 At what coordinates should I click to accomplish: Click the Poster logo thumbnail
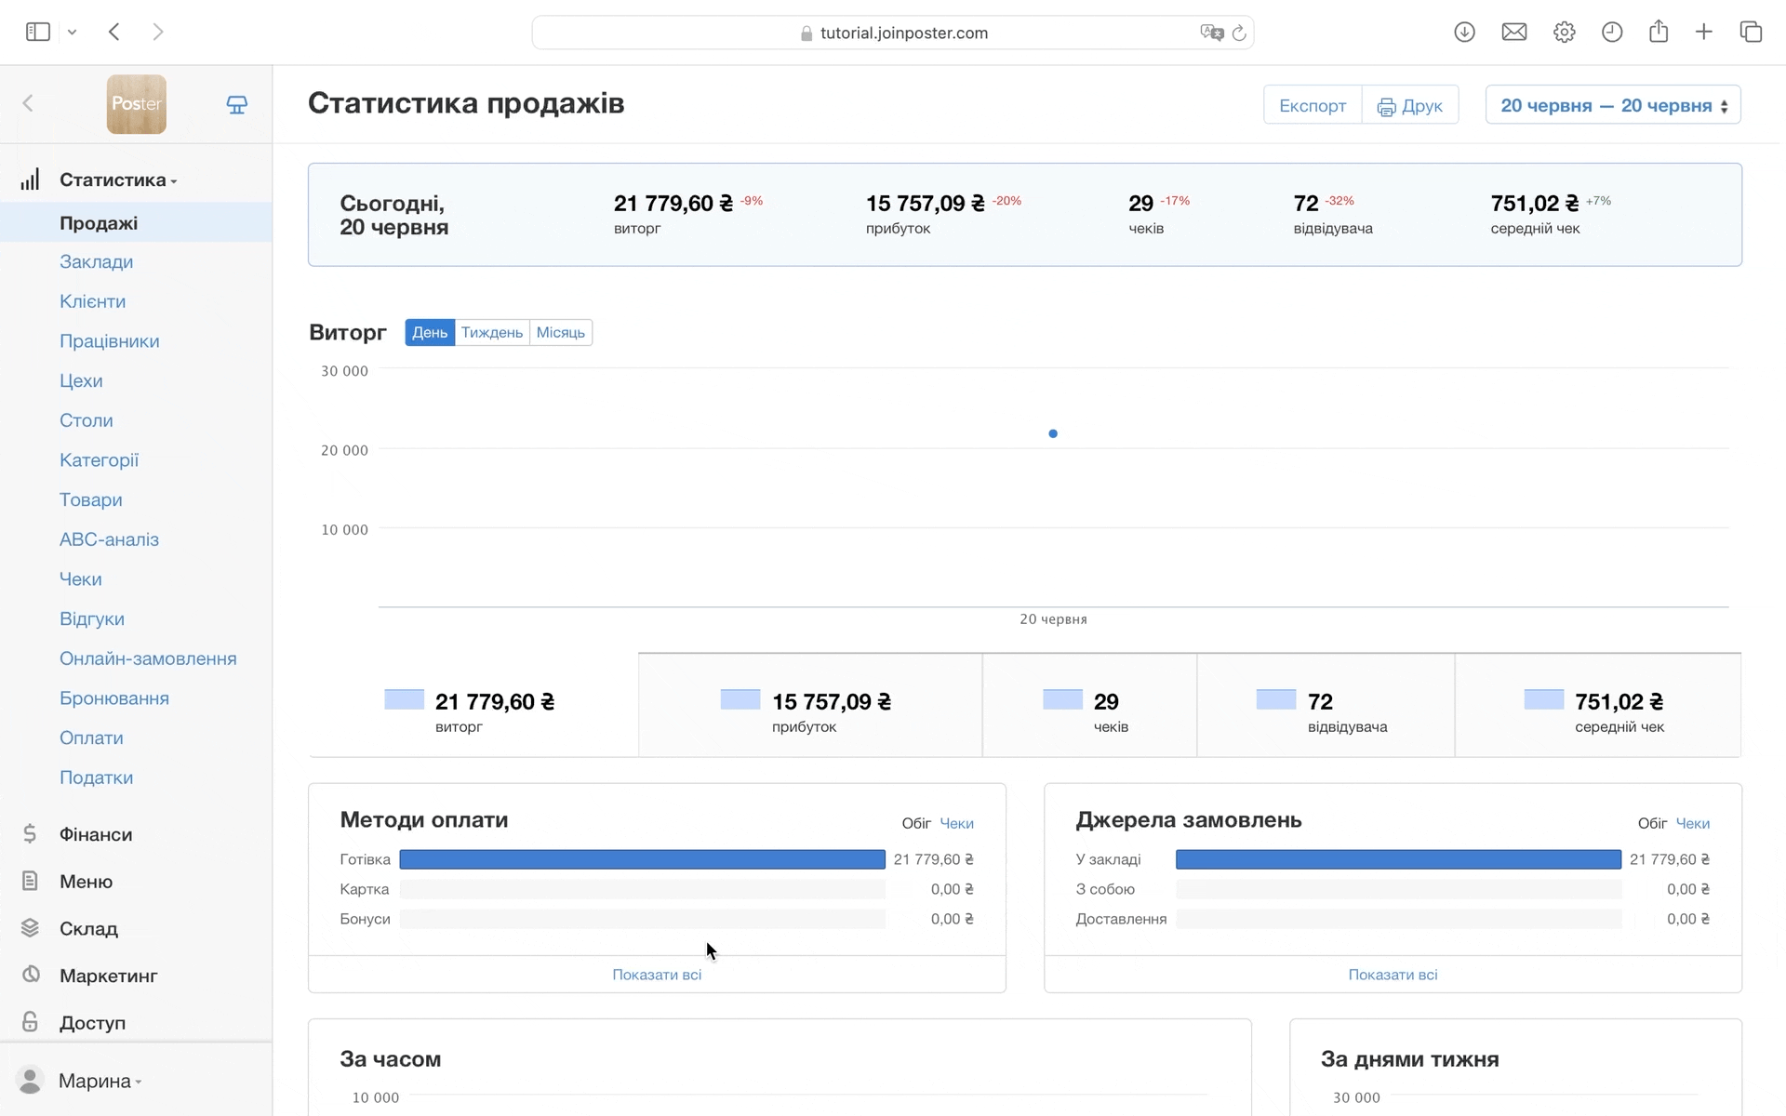point(137,104)
